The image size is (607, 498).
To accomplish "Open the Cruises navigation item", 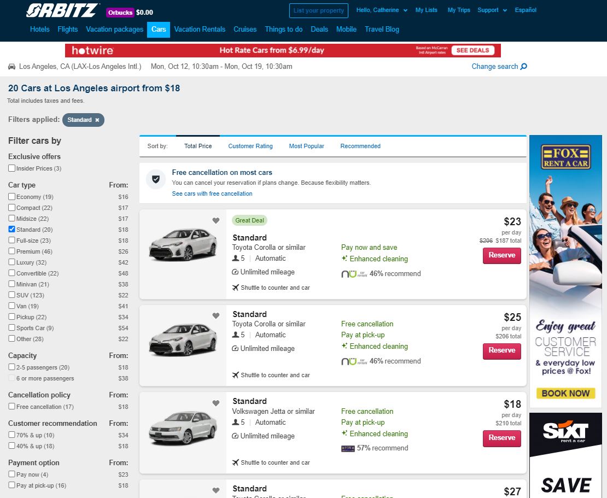I will click(x=245, y=30).
